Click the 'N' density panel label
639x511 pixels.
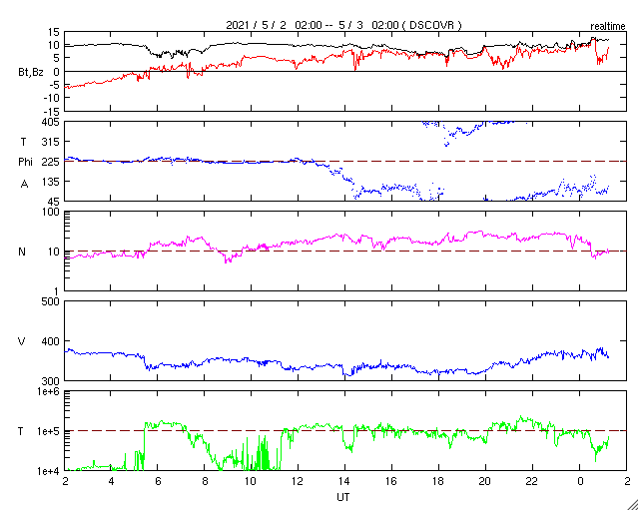(22, 252)
